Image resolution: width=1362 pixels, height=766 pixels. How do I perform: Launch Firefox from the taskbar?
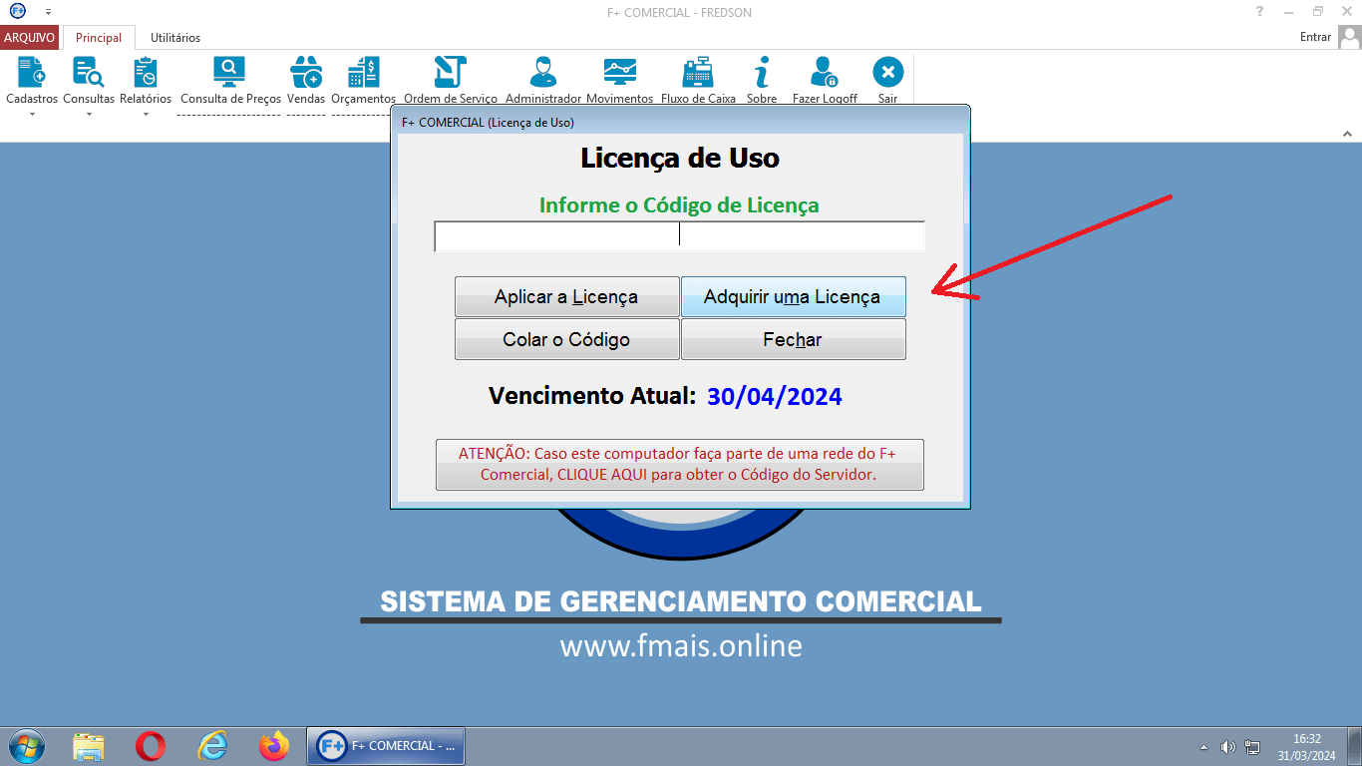pyautogui.click(x=273, y=746)
